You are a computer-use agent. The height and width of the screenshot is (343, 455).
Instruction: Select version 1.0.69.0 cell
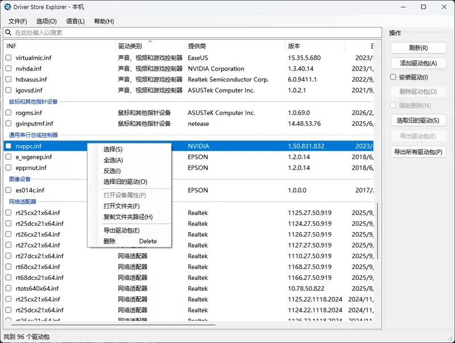[299, 113]
